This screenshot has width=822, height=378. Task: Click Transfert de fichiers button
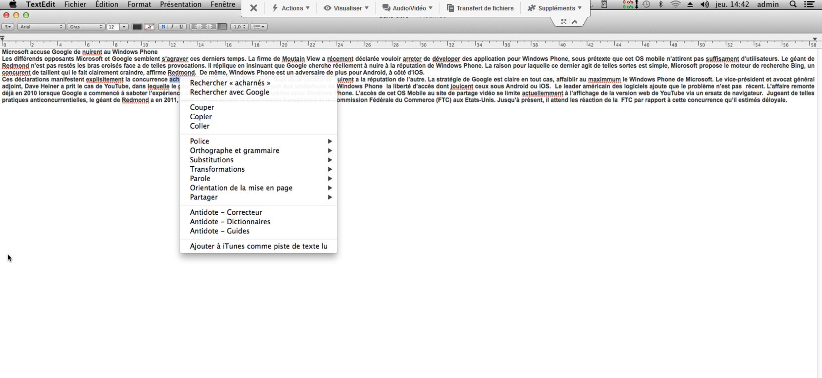[x=480, y=8]
